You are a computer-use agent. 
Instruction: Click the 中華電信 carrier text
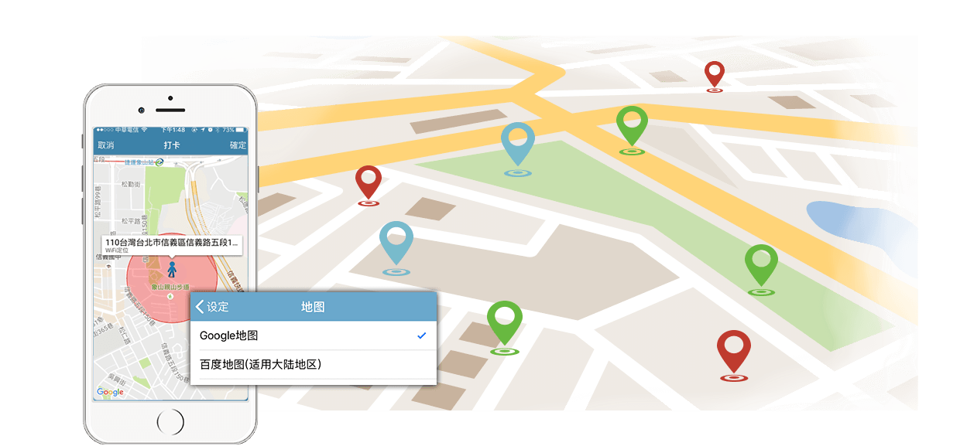128,129
